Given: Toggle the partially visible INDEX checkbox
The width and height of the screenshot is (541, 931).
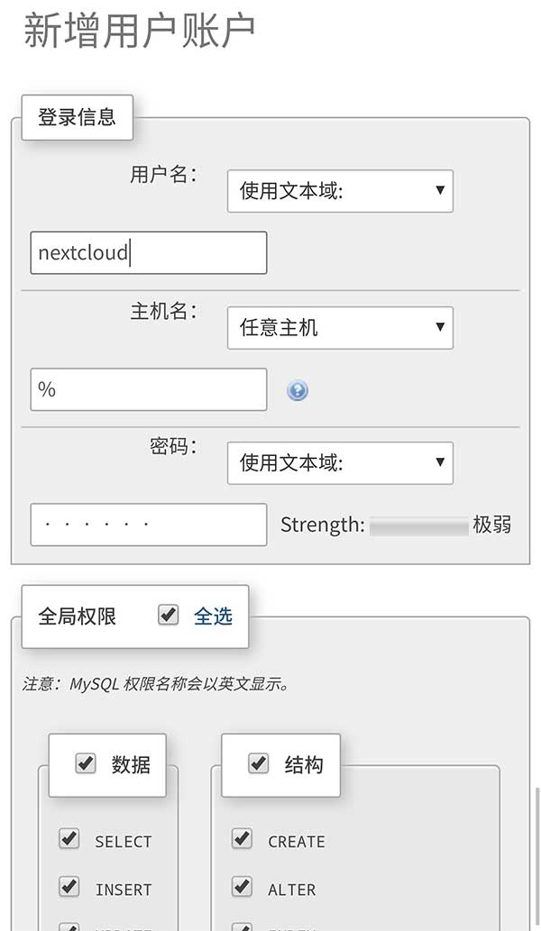Looking at the screenshot, I should click(242, 926).
